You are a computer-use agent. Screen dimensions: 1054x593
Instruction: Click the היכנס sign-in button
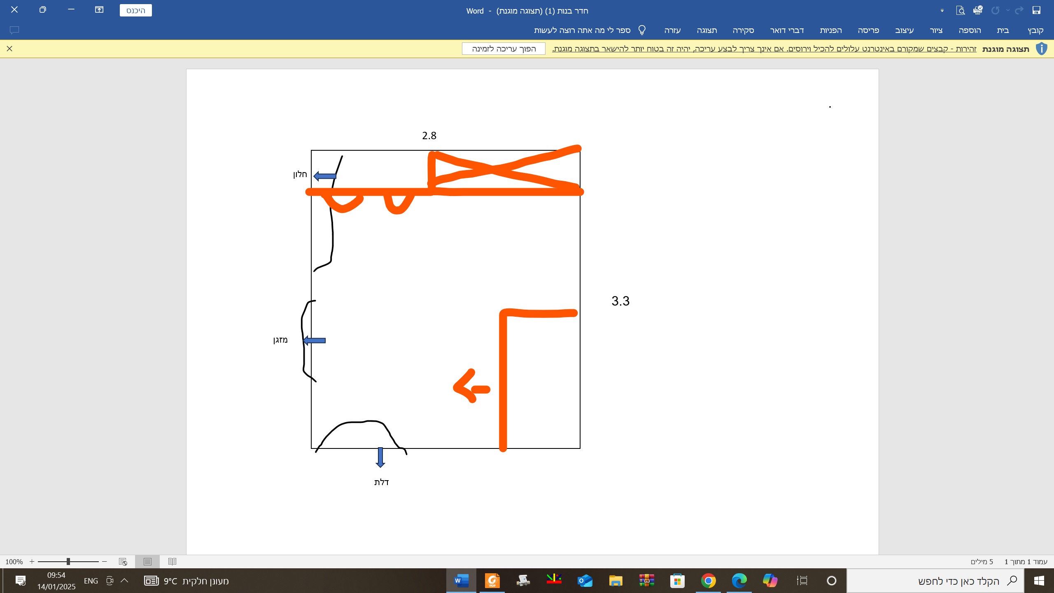[x=135, y=10]
